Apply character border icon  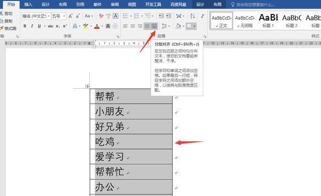[x=116, y=16]
